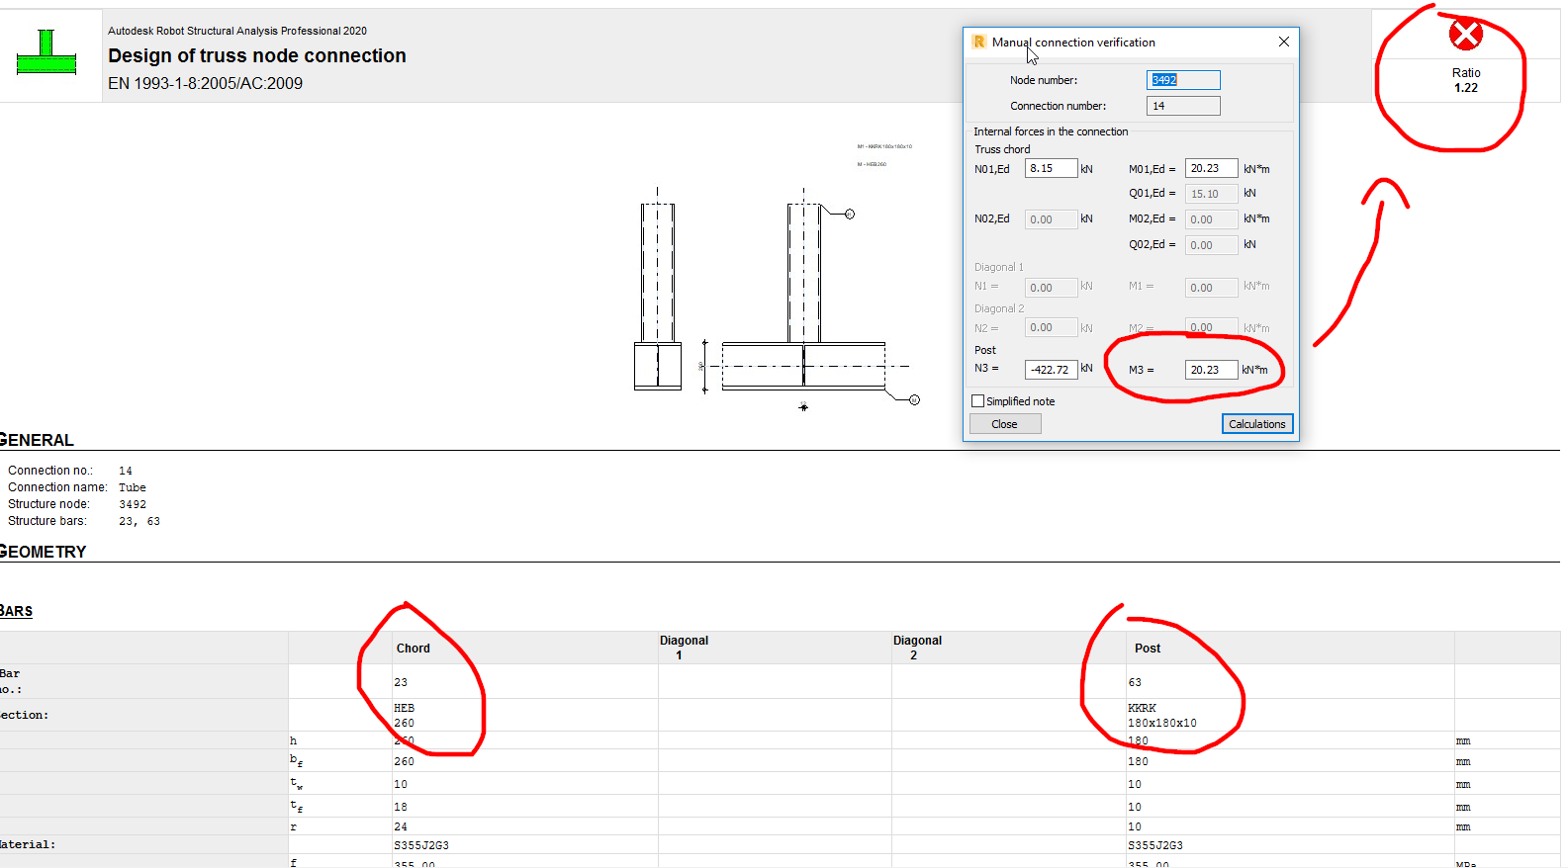The width and height of the screenshot is (1568, 868).
Task: Edit the Node number field
Action: (1183, 80)
